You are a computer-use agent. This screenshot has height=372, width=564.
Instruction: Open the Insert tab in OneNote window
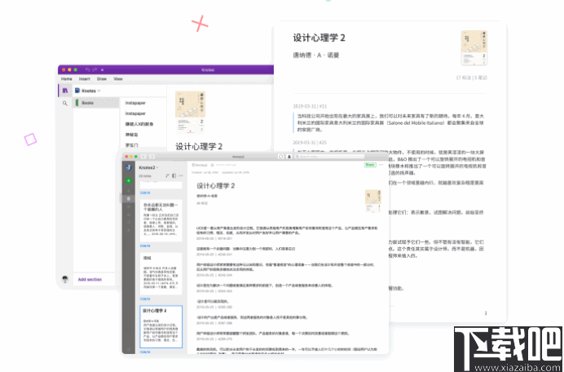click(85, 79)
